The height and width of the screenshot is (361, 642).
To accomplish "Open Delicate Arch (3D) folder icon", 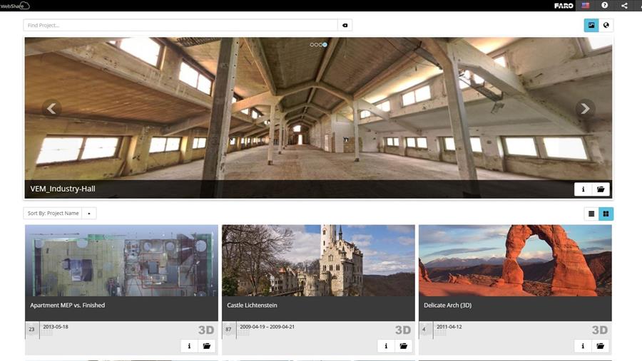I will (601, 346).
